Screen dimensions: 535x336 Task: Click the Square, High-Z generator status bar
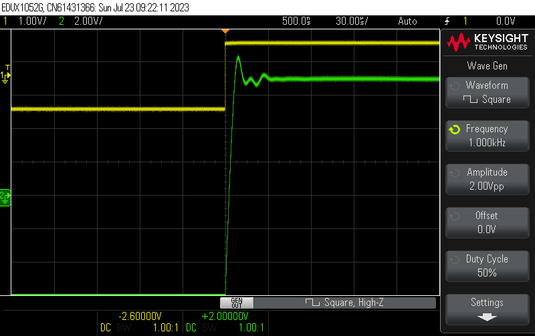pyautogui.click(x=344, y=303)
